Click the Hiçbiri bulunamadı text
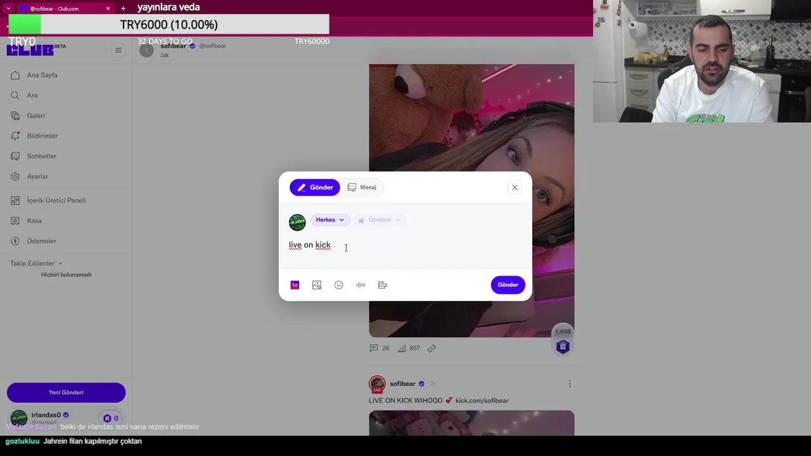811x456 pixels. coord(67,275)
